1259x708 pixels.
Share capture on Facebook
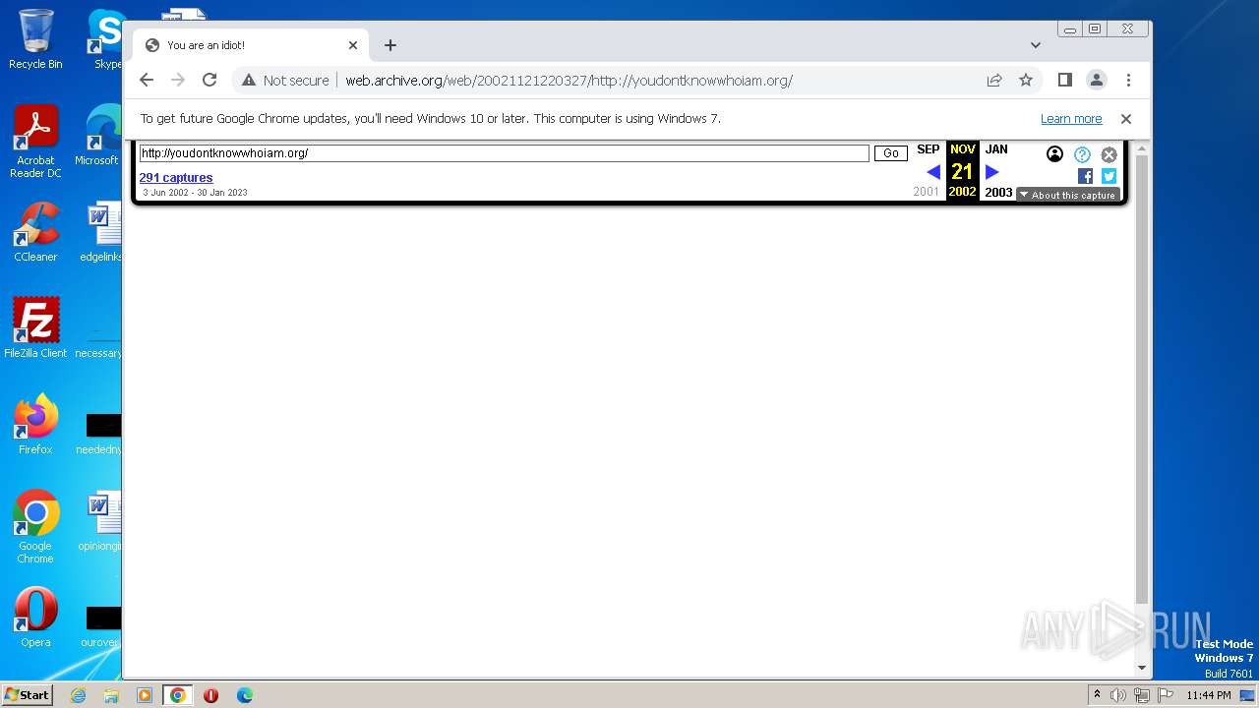coord(1085,176)
